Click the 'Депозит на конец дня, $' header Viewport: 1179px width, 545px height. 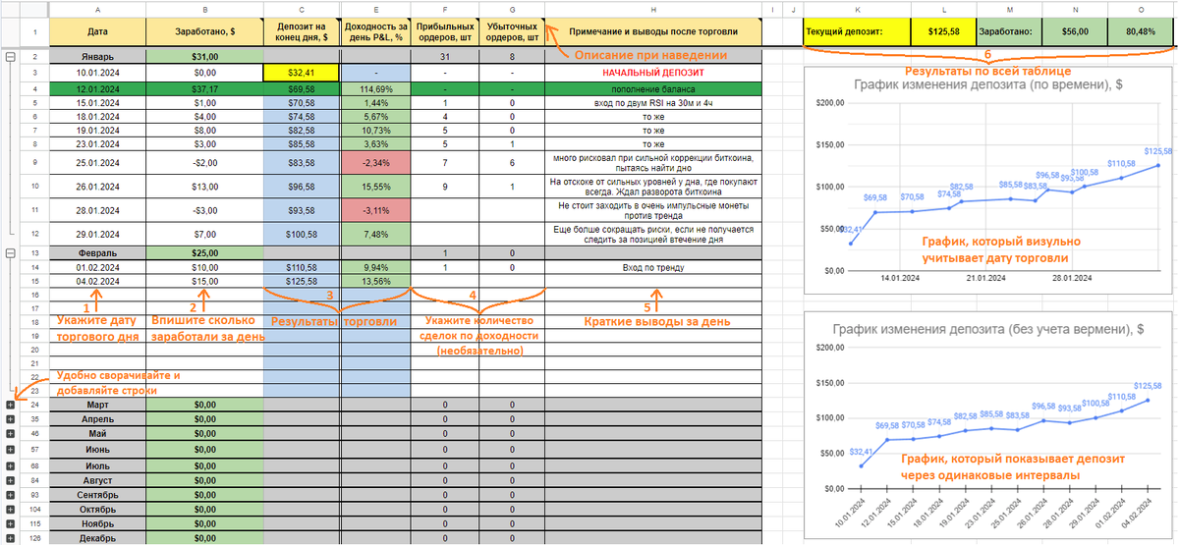(301, 32)
